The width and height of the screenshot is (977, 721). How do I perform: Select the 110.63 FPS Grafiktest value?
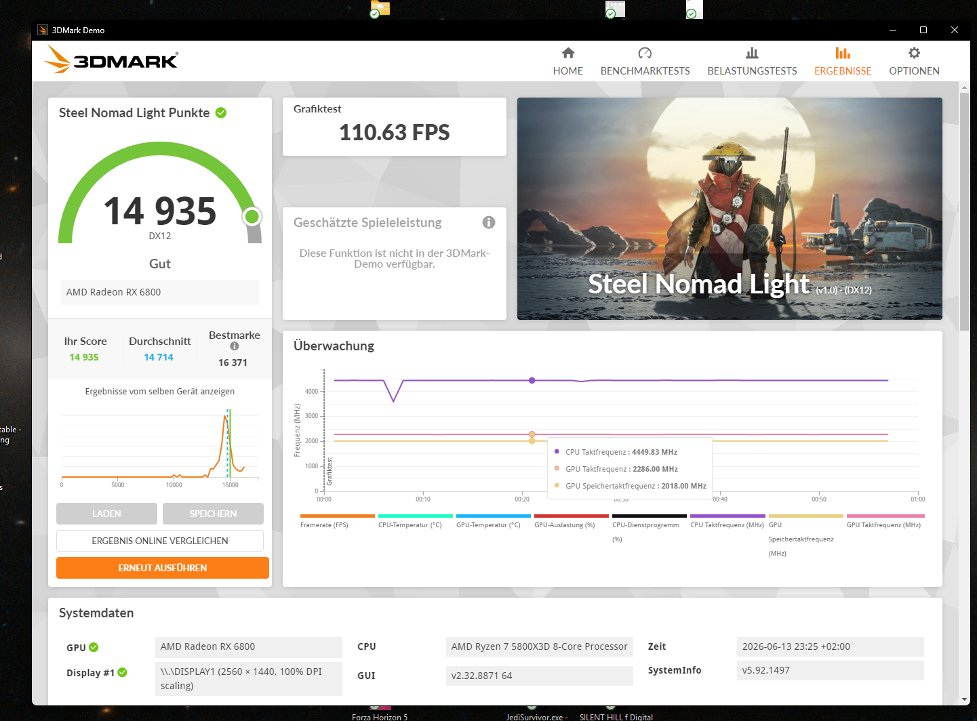[x=395, y=132]
